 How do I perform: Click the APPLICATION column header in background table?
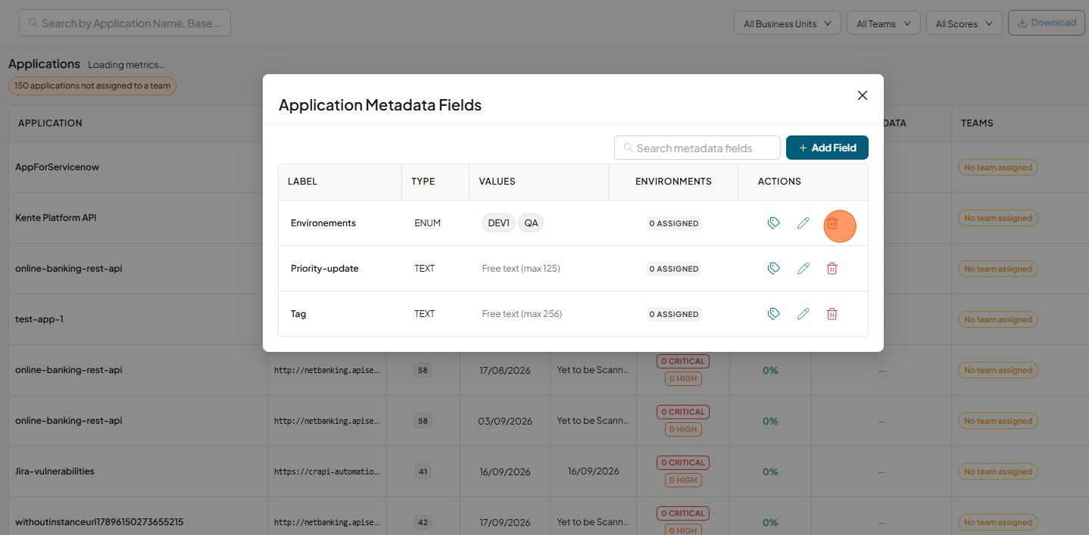(50, 123)
